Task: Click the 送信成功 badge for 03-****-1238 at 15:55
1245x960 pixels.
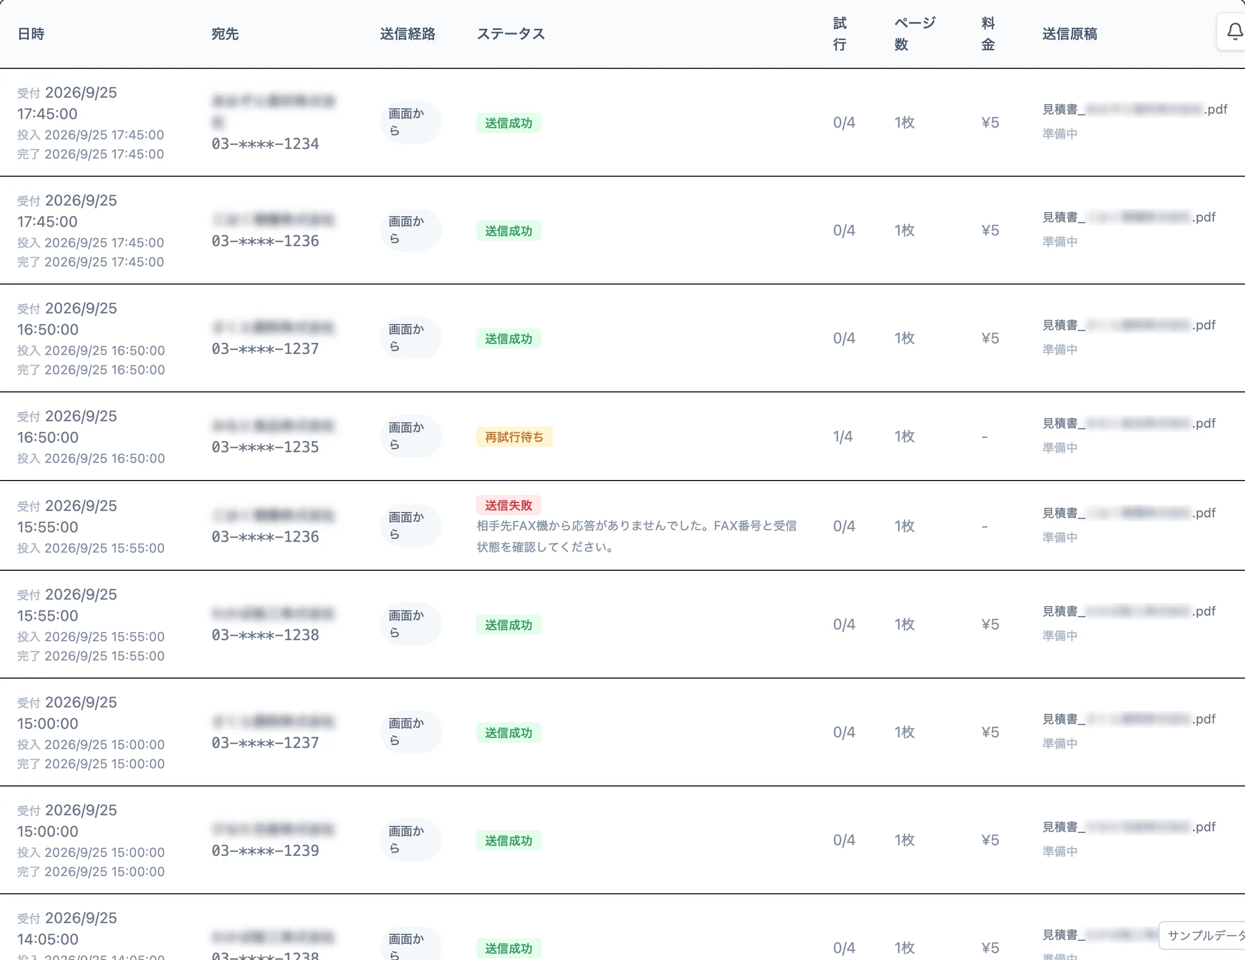Action: (x=508, y=625)
